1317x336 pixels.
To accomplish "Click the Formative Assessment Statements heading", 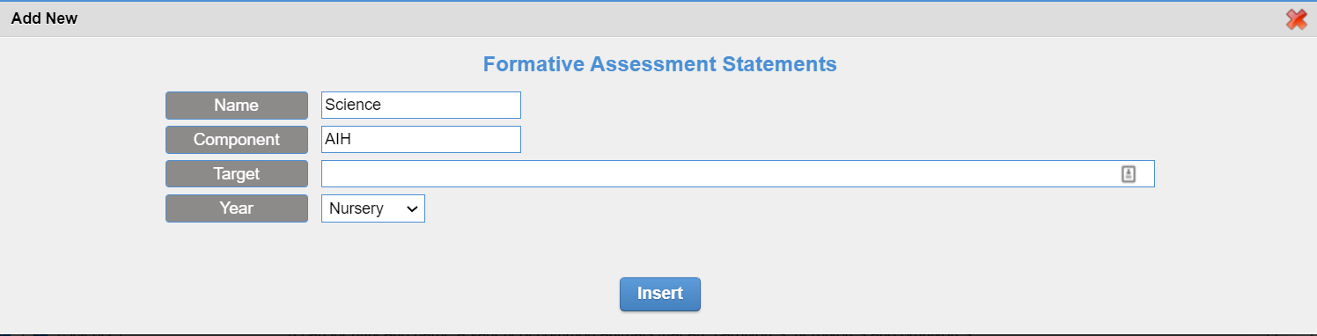I will (x=660, y=64).
